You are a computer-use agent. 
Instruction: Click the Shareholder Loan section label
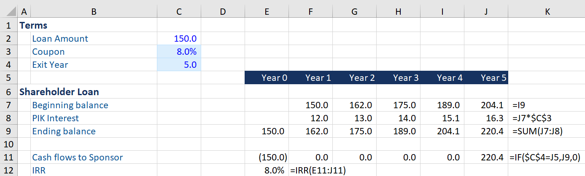tap(59, 91)
